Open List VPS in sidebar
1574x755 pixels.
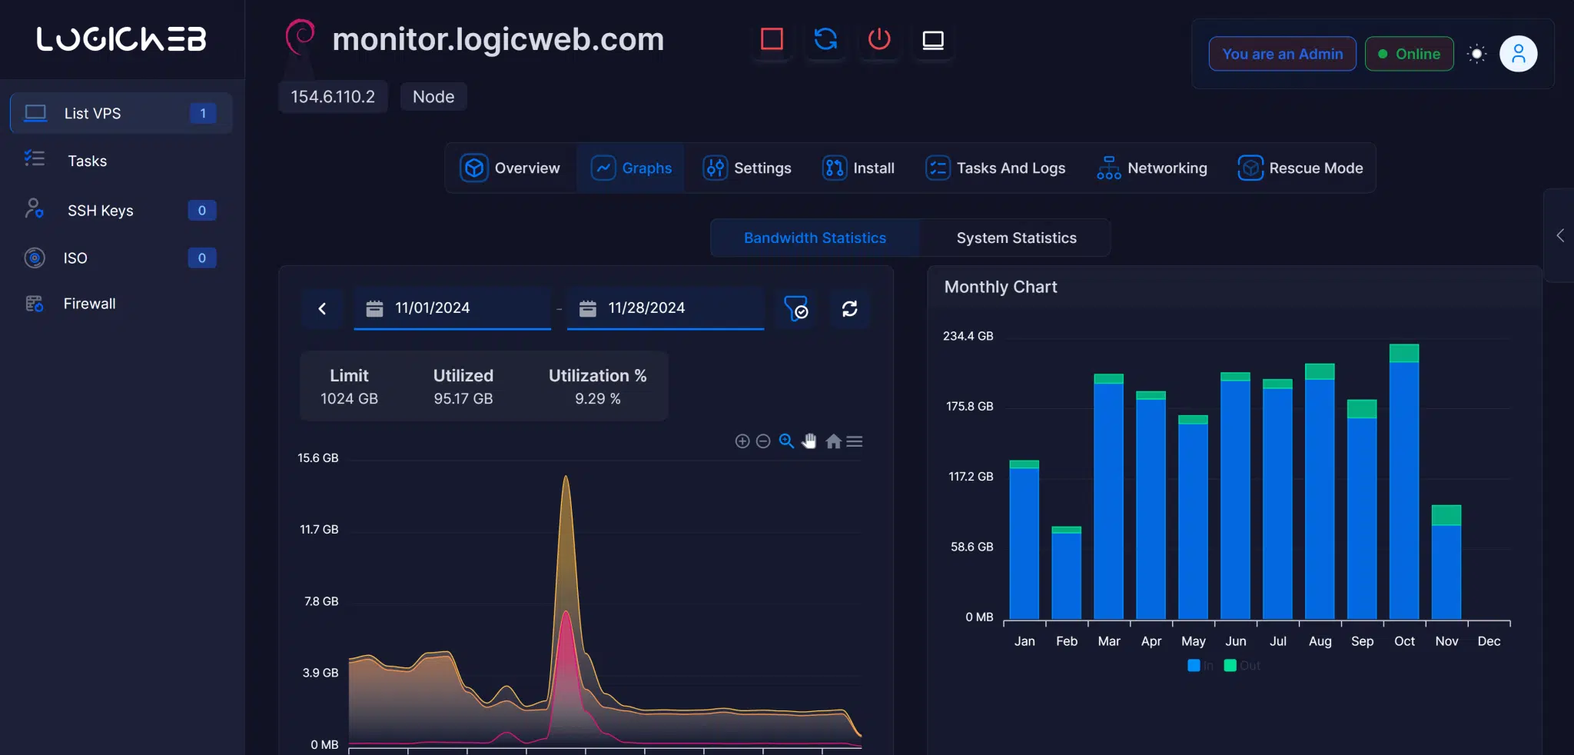pos(121,113)
